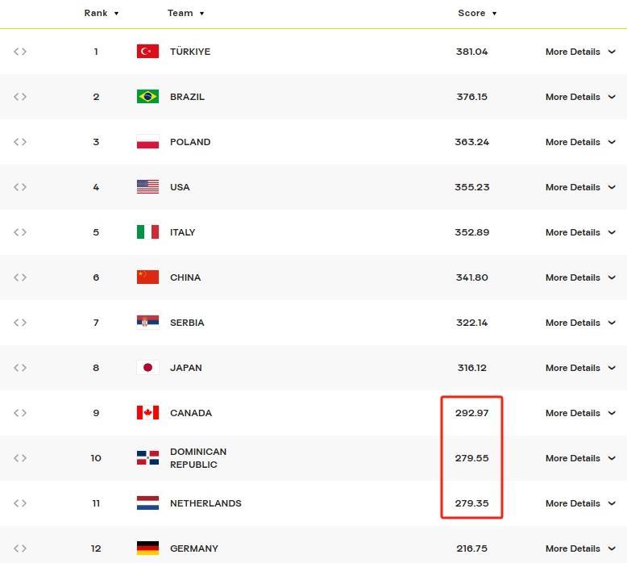
Task: Expand More Details for Japan
Action: (x=580, y=368)
